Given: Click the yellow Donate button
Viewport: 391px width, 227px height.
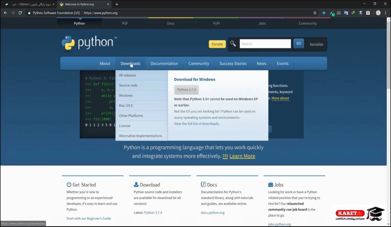Looking at the screenshot, I should (x=217, y=44).
